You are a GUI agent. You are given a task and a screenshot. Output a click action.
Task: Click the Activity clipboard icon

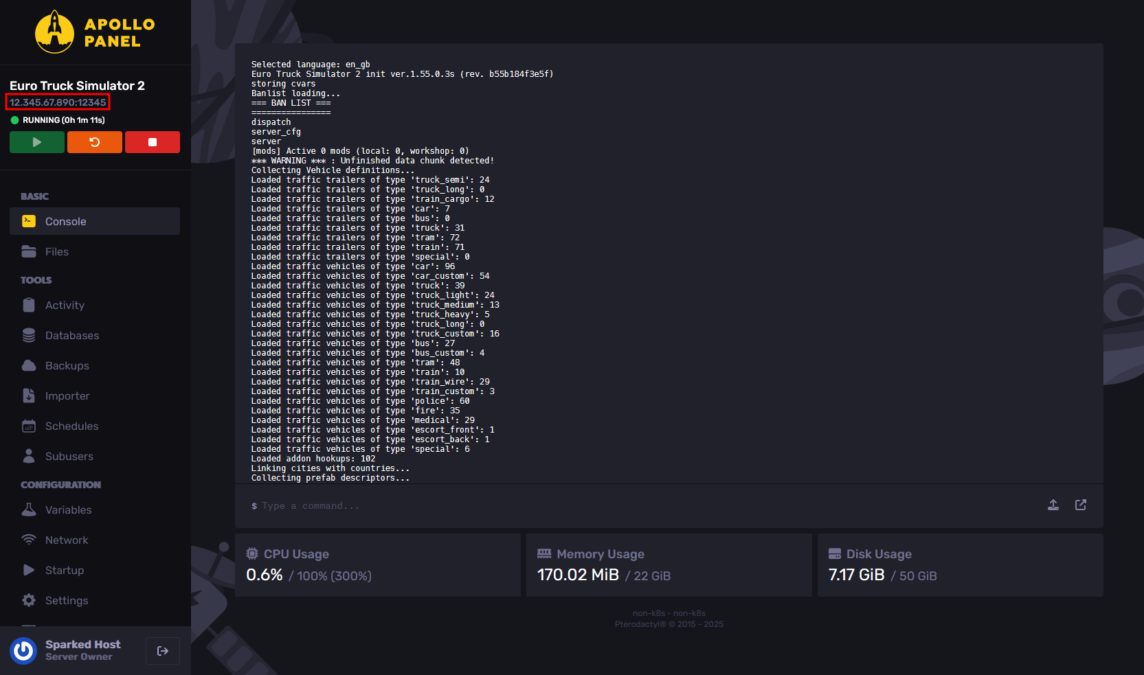(x=29, y=305)
